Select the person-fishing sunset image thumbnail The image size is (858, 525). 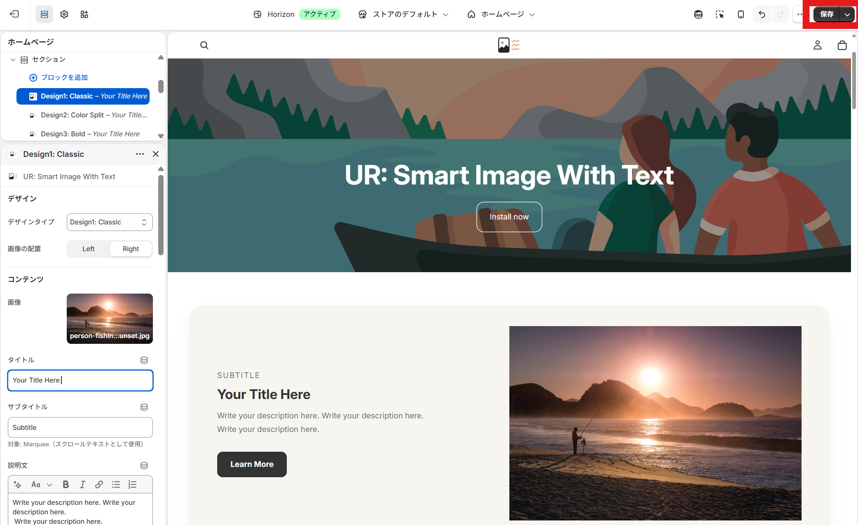[110, 319]
